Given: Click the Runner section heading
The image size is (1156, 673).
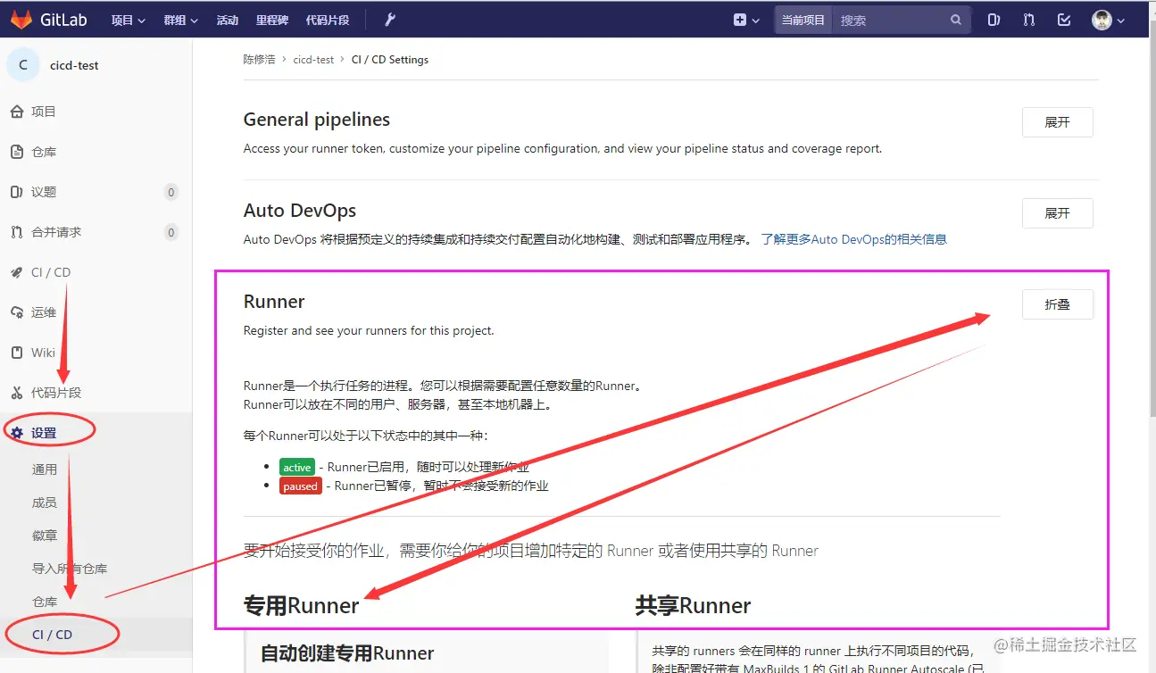Looking at the screenshot, I should click(x=274, y=302).
